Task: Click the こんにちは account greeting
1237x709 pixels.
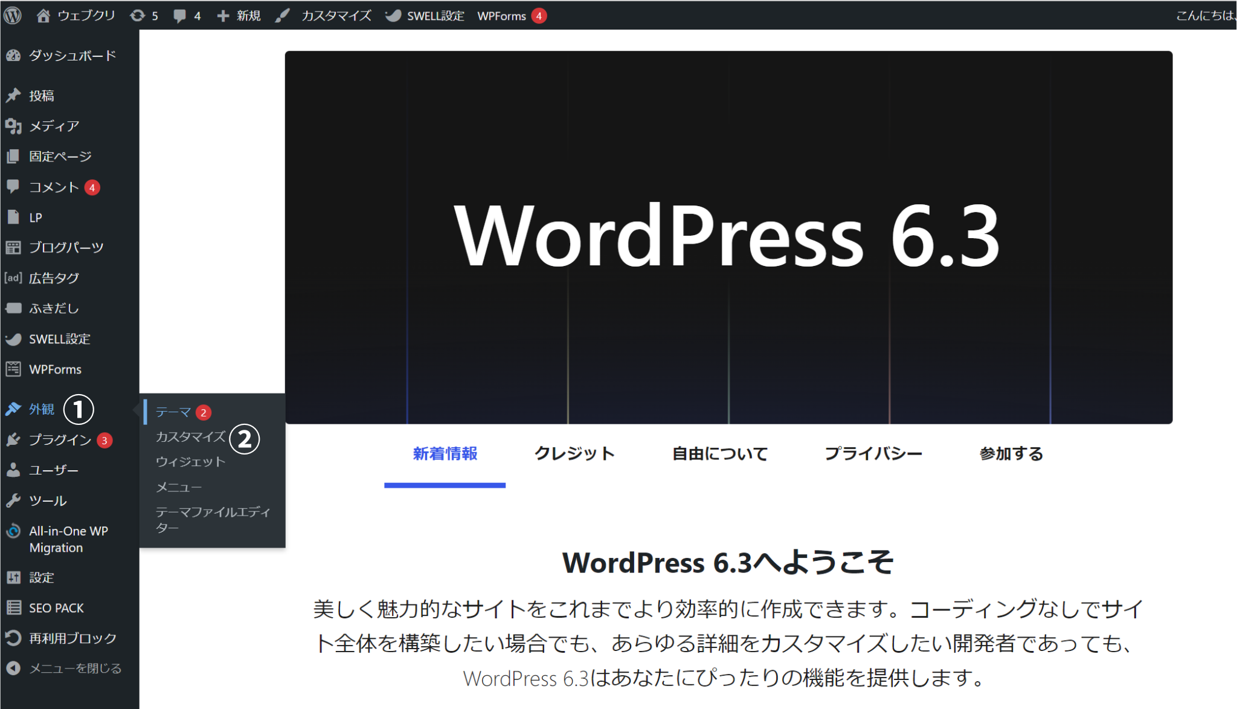Action: point(1205,16)
